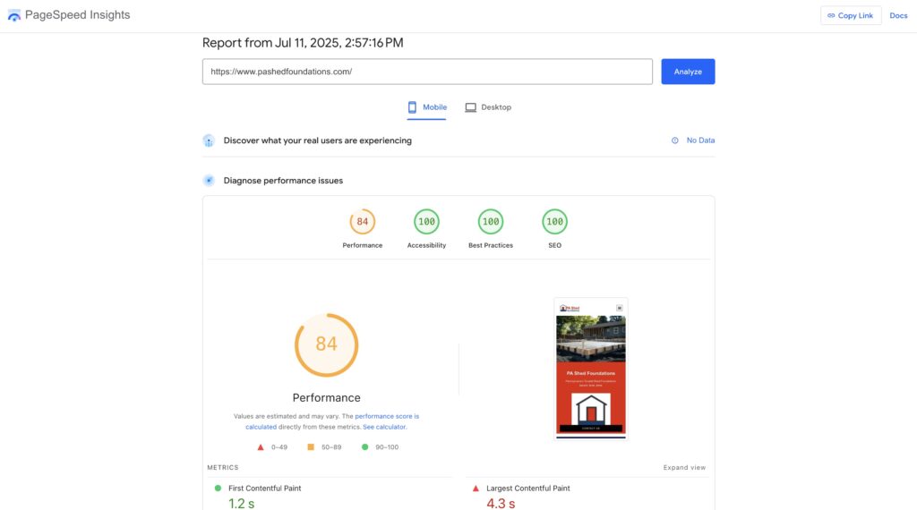Click the No Data info icon
This screenshot has width=917, height=510.
[x=675, y=140]
